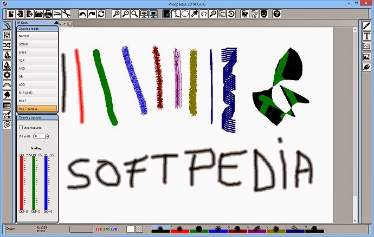
Task: Select the Text tool in the right sidebar
Action: click(x=366, y=36)
